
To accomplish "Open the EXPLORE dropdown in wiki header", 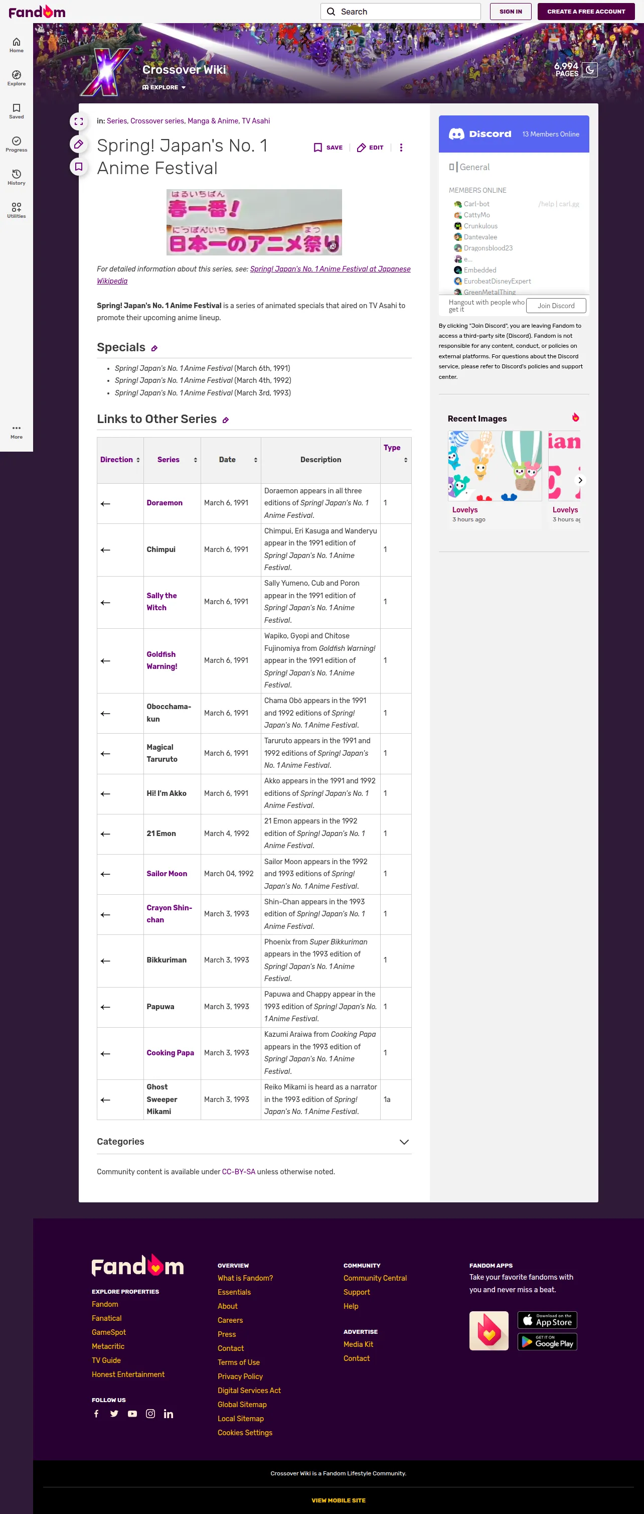I will tap(164, 88).
